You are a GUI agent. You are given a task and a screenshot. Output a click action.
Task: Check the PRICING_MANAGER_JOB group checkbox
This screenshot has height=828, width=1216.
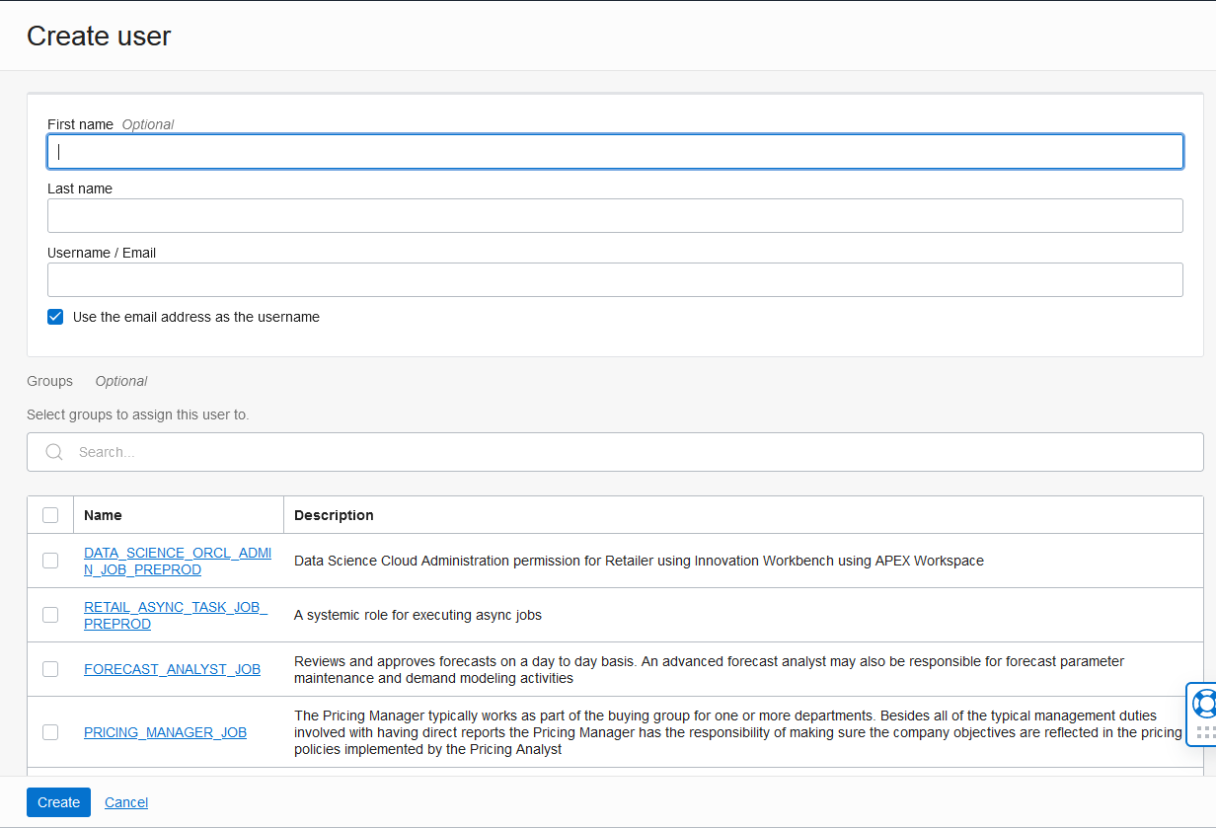(50, 731)
